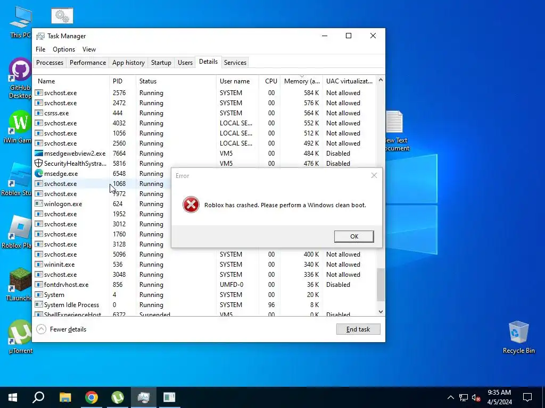Sort by the PID column header
This screenshot has width=545, height=408.
pos(123,81)
